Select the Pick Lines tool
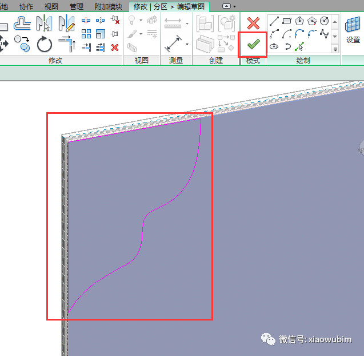 click(299, 46)
